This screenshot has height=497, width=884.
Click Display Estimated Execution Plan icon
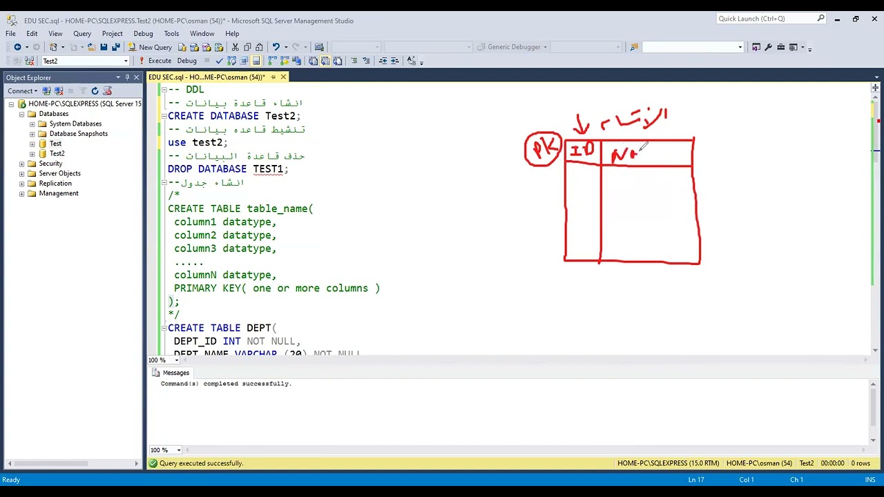(x=231, y=61)
